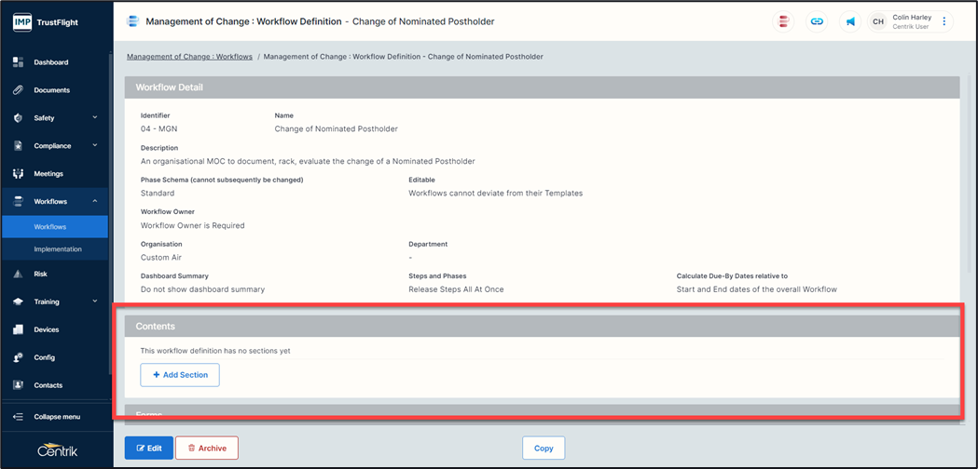Open the Devices sidebar item
The image size is (978, 469).
(46, 329)
